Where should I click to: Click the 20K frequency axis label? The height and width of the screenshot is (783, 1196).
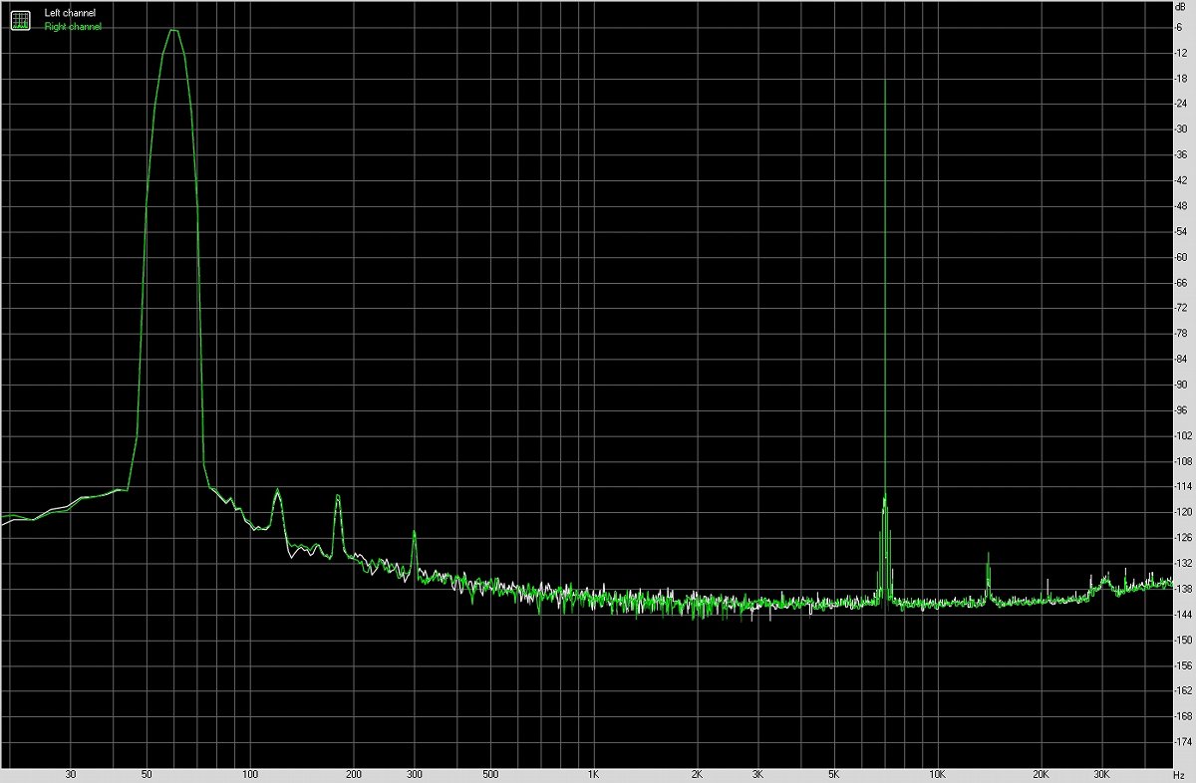(1041, 774)
